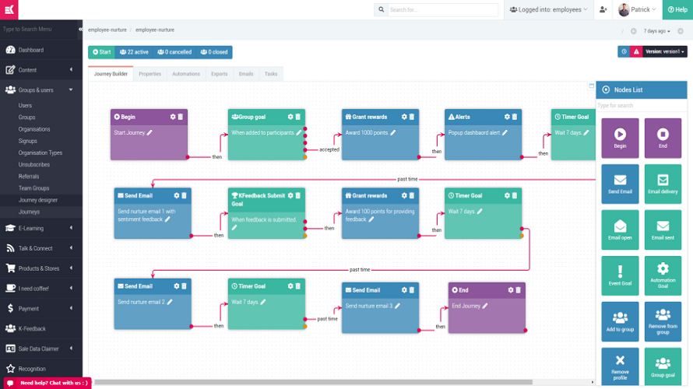
Task: Open the '7 days ago' date dropdown
Action: point(656,31)
